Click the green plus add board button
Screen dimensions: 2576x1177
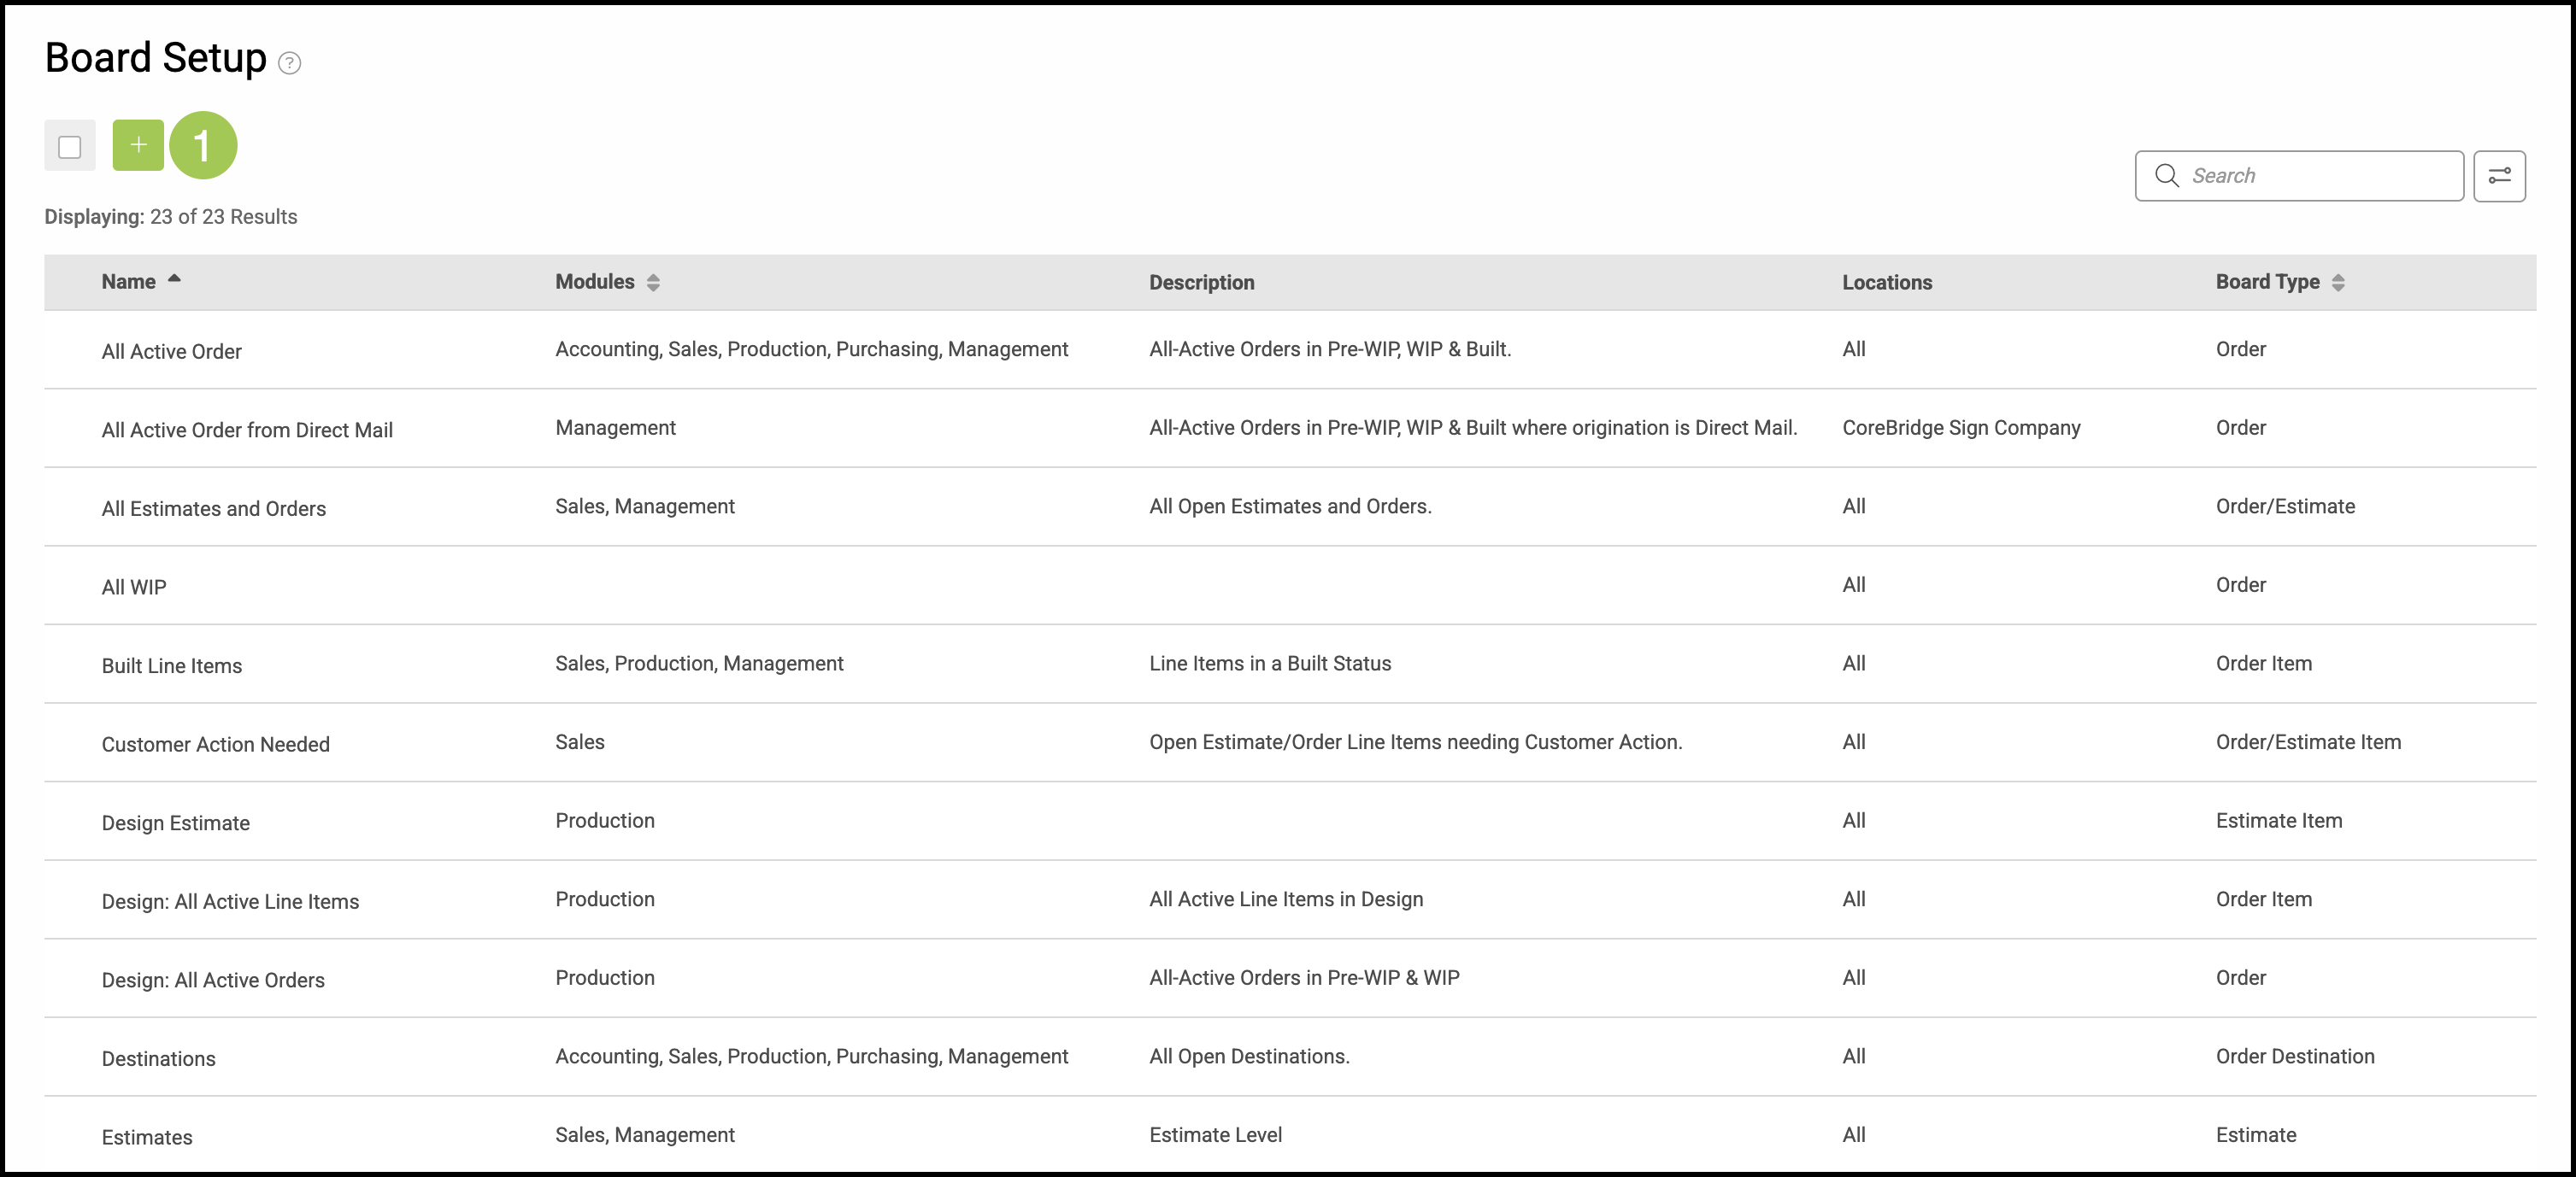(138, 146)
